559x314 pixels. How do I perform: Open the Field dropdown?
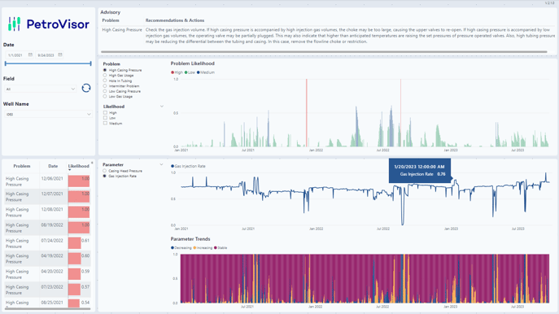tap(41, 89)
